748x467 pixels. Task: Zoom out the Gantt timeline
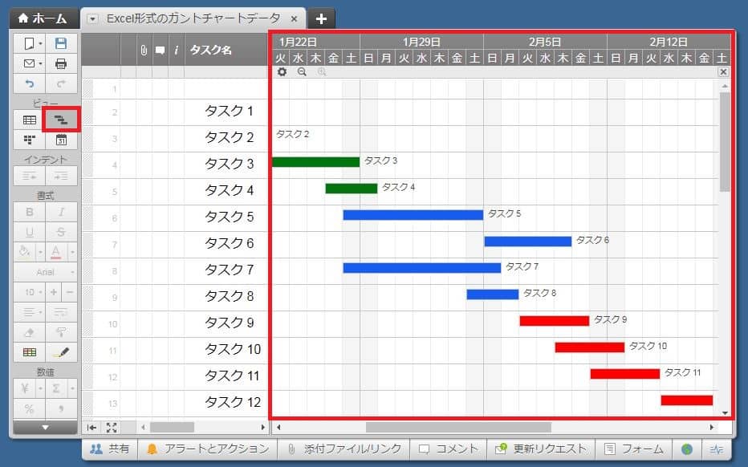click(302, 71)
